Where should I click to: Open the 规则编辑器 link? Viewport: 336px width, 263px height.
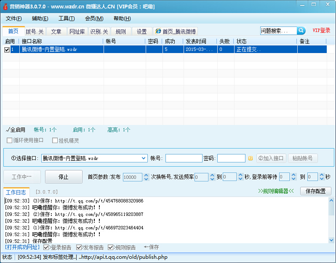(x=276, y=191)
